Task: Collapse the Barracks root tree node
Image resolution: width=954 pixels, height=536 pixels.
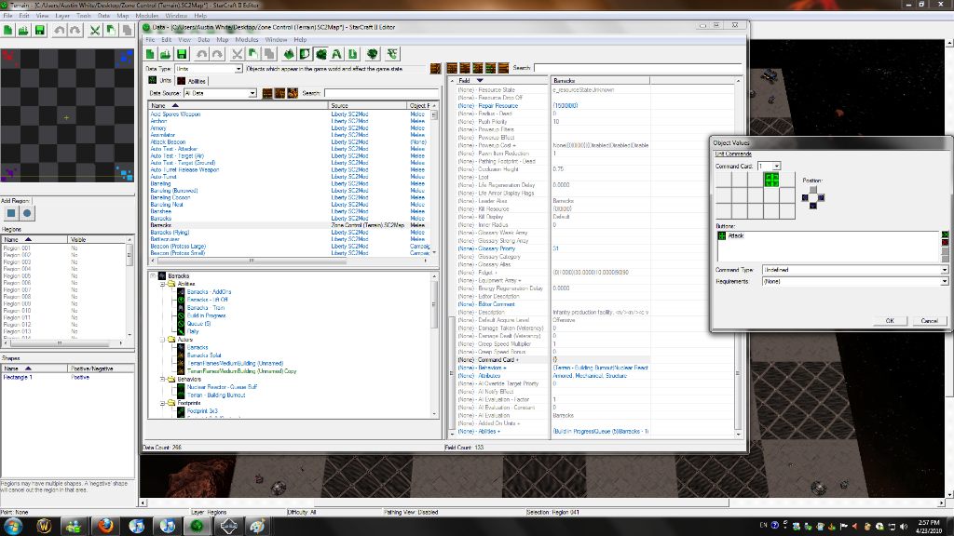Action: 154,275
